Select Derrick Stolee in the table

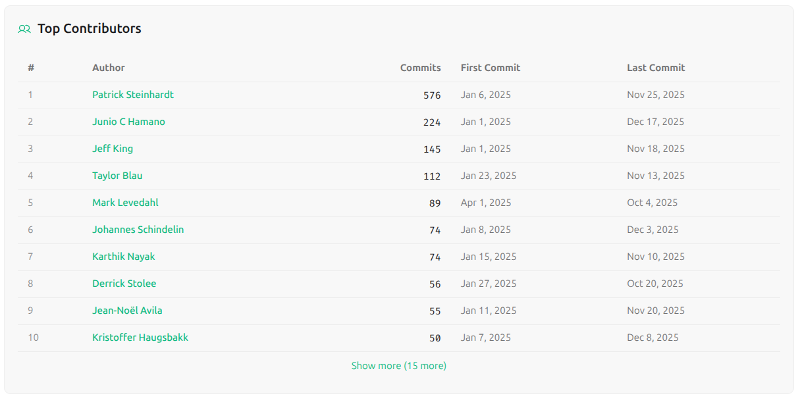click(x=124, y=284)
